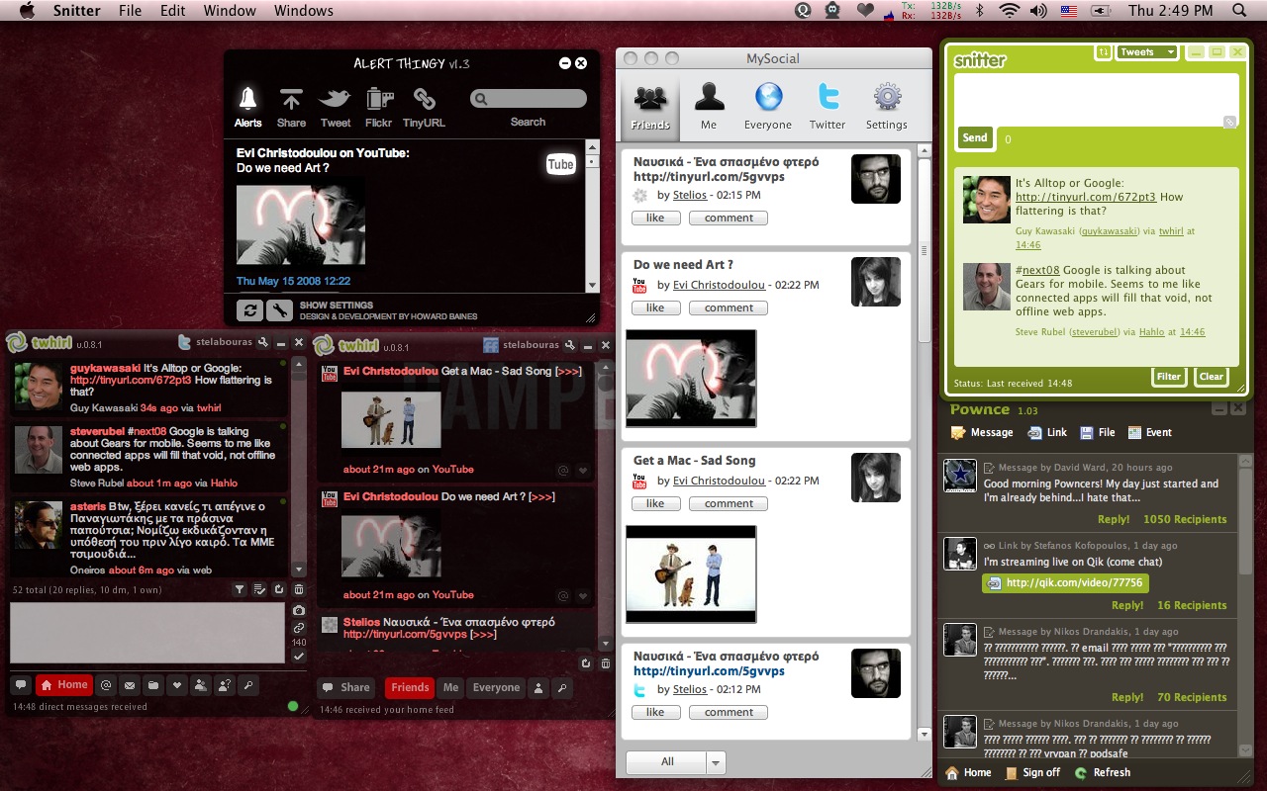Viewport: 1267px width, 791px height.
Task: Click the Wi-Fi icon in menu bar
Action: (1009, 11)
